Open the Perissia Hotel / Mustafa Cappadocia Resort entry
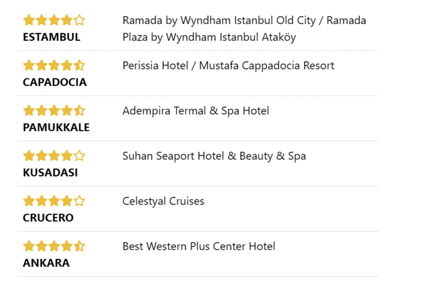 click(228, 65)
